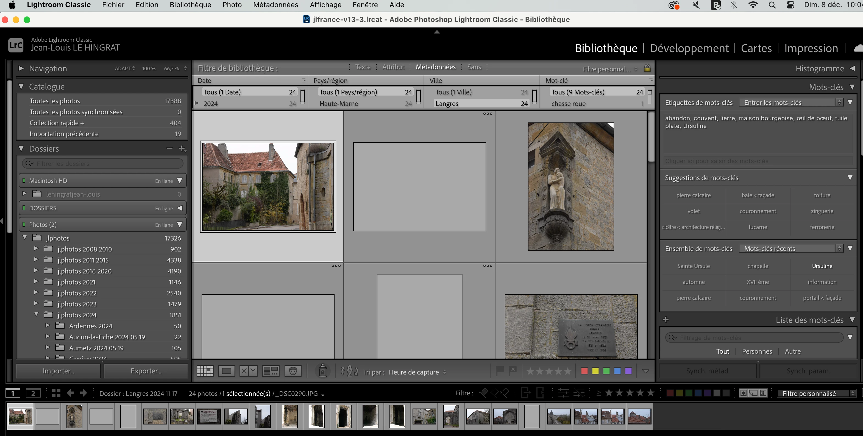
Task: Toggle the filter lock icon
Action: tap(647, 68)
